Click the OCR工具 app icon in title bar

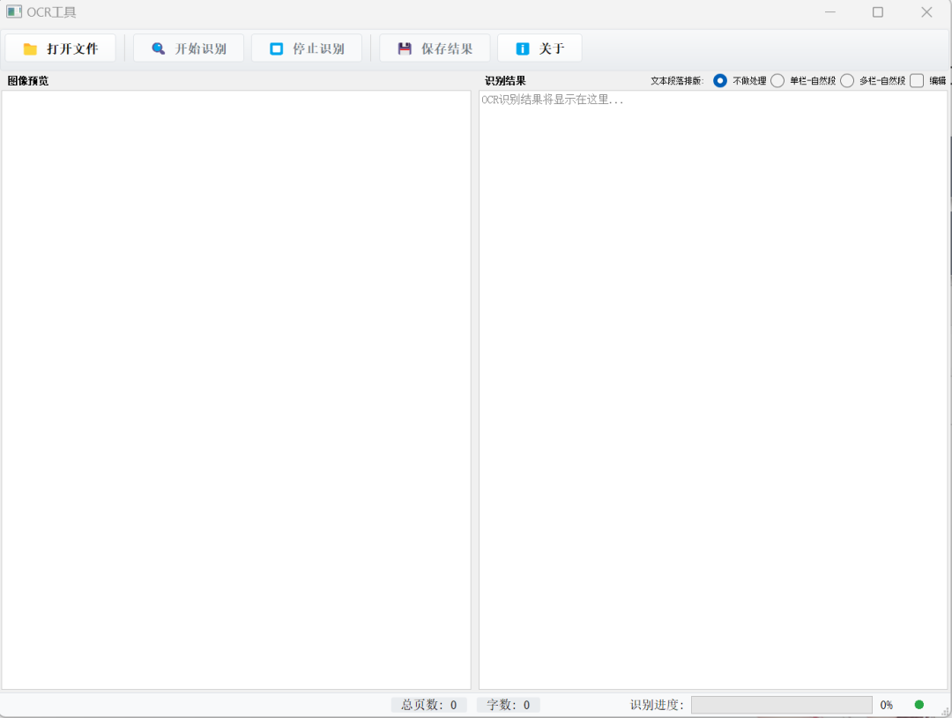tap(14, 12)
